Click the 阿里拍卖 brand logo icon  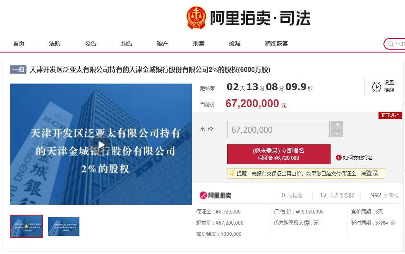tap(203, 195)
